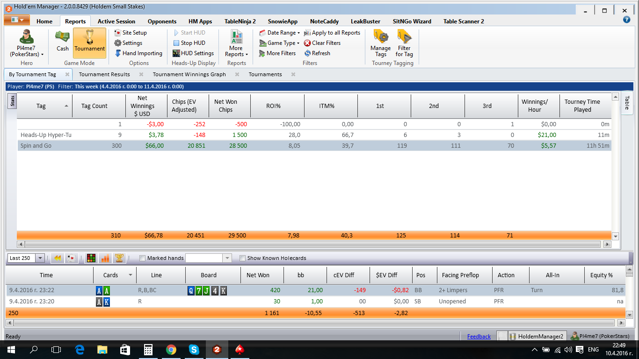Click Stop HUD
Viewport: 639px width, 359px height.
[189, 43]
